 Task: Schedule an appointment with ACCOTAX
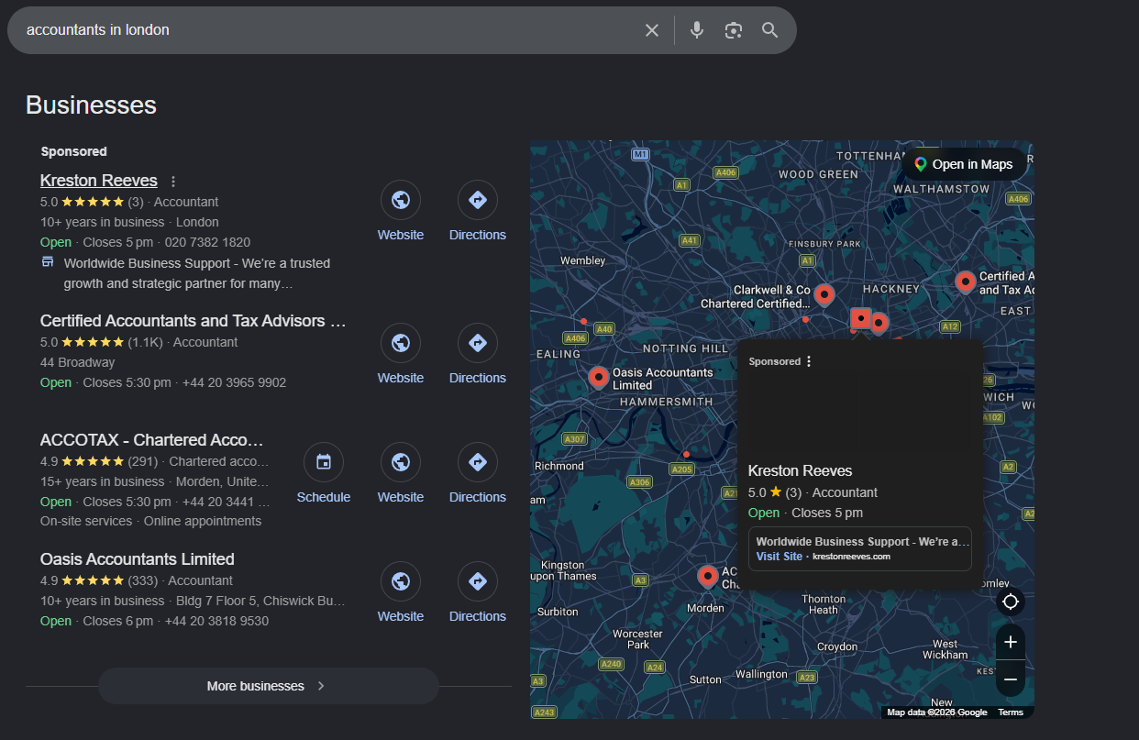324,462
